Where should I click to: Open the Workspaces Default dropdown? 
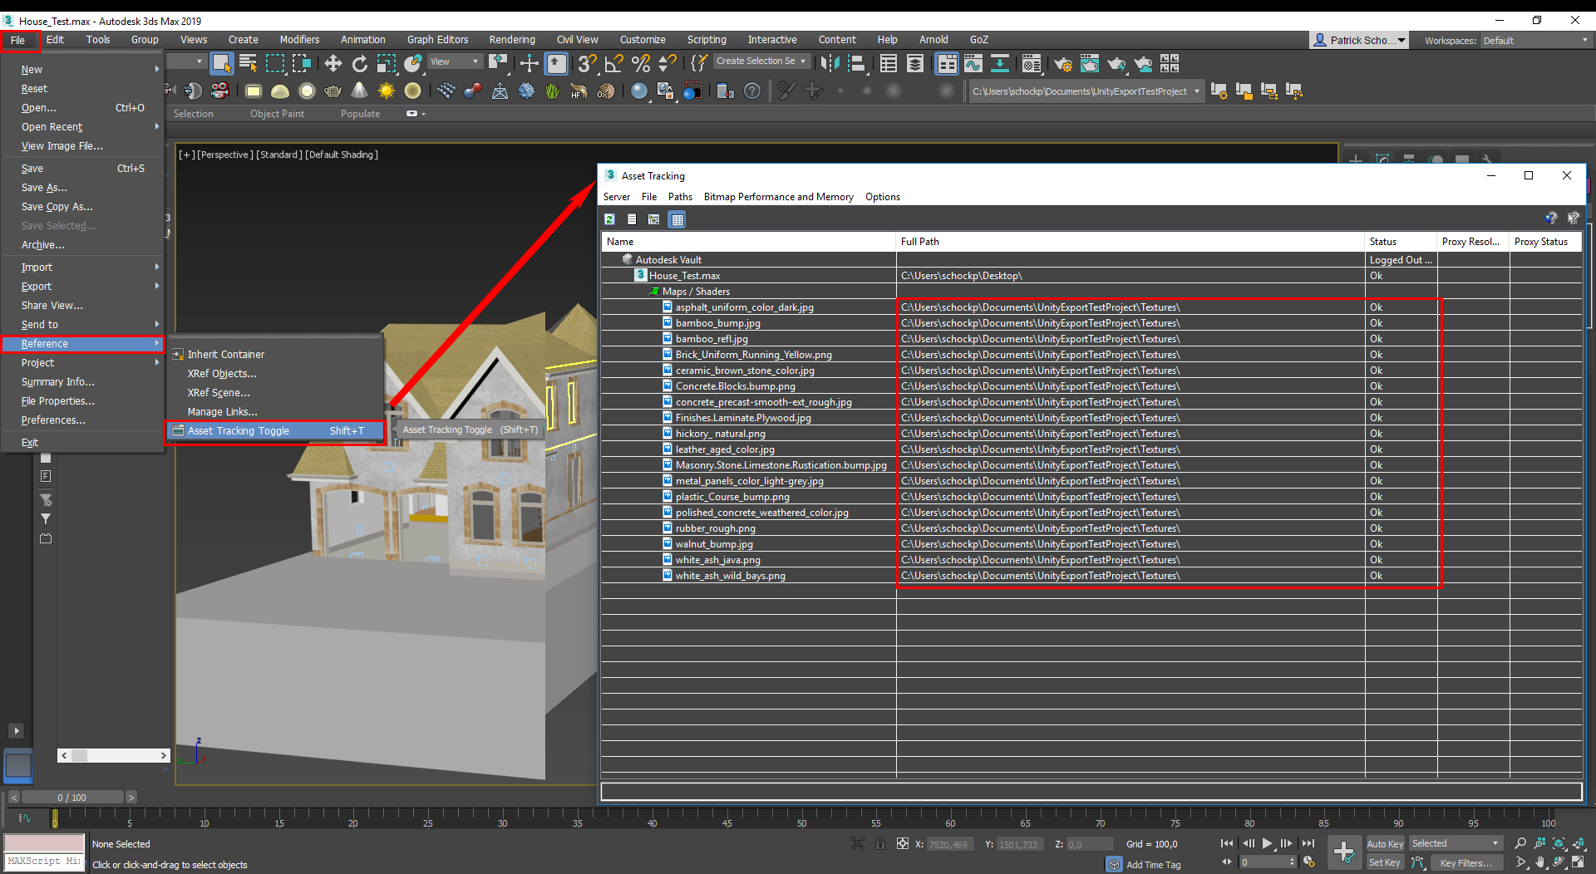tap(1534, 40)
